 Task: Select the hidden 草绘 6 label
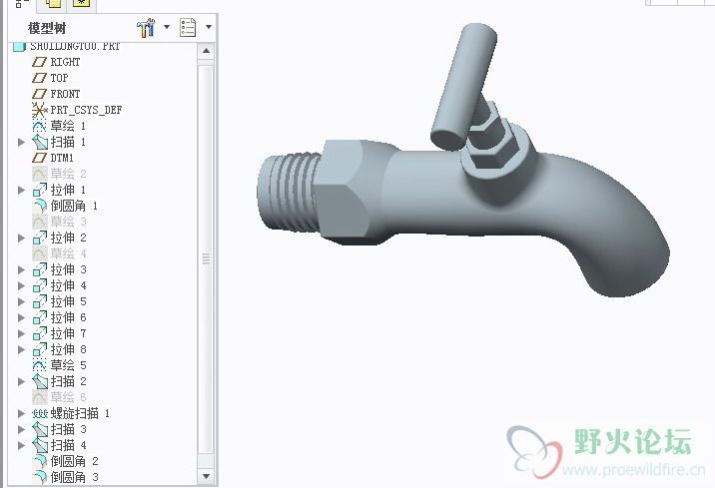(68, 397)
